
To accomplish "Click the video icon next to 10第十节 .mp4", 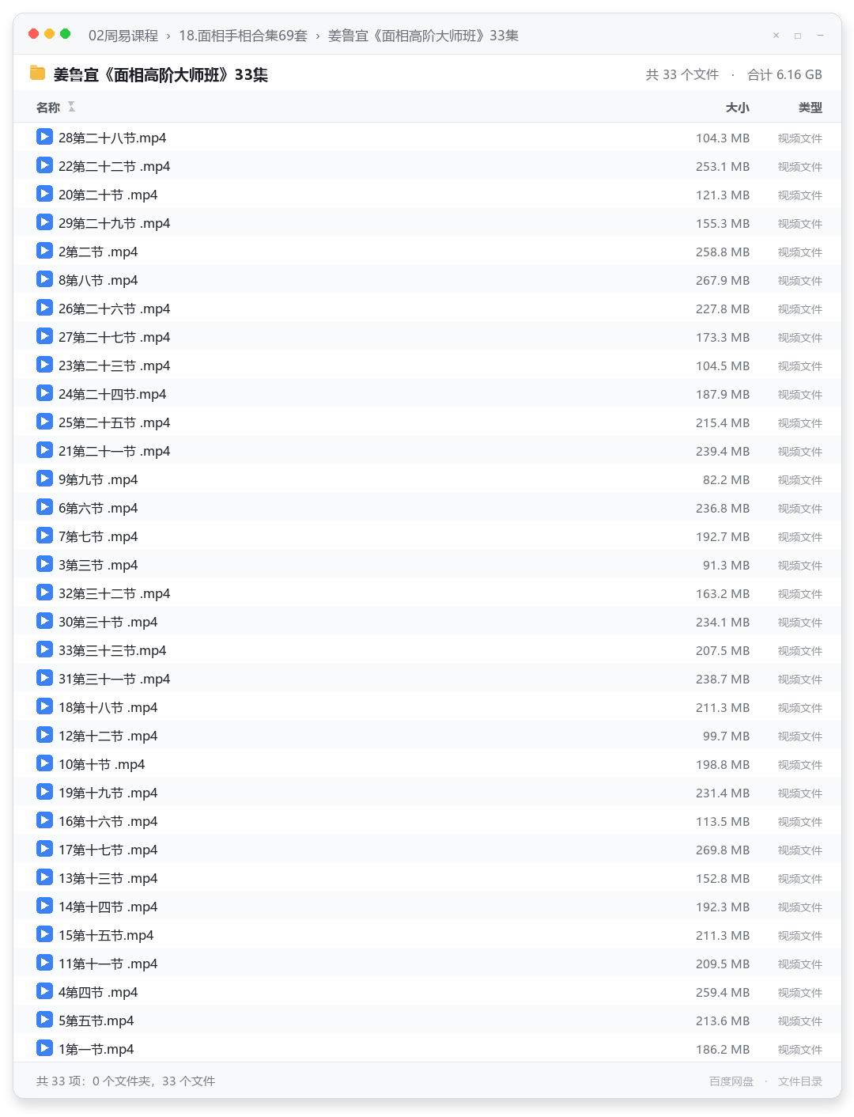I will click(x=44, y=763).
